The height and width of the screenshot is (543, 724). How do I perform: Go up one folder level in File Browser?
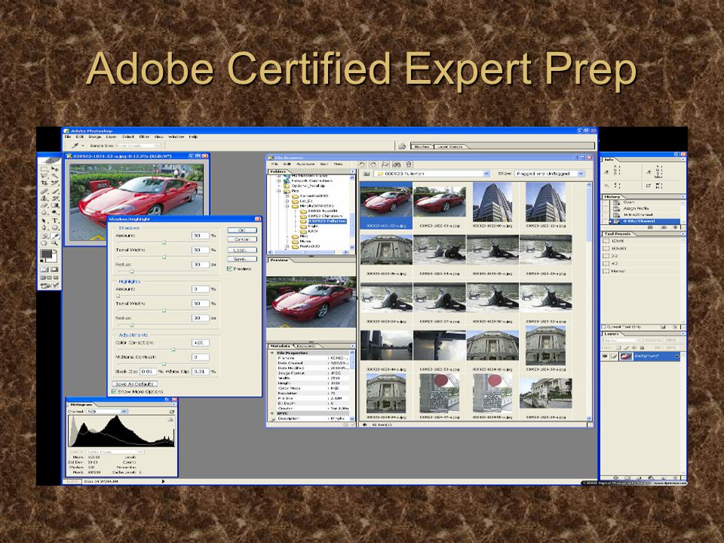pyautogui.click(x=367, y=173)
